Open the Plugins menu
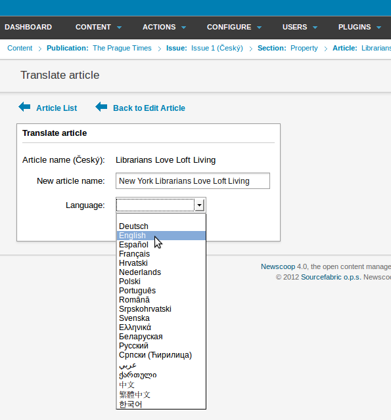 tap(359, 28)
